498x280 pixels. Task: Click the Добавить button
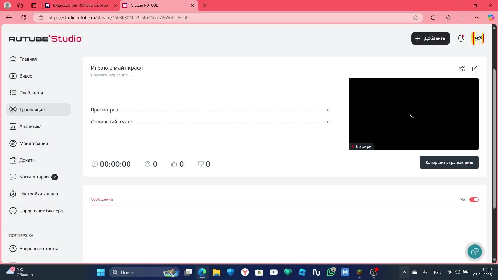(431, 38)
